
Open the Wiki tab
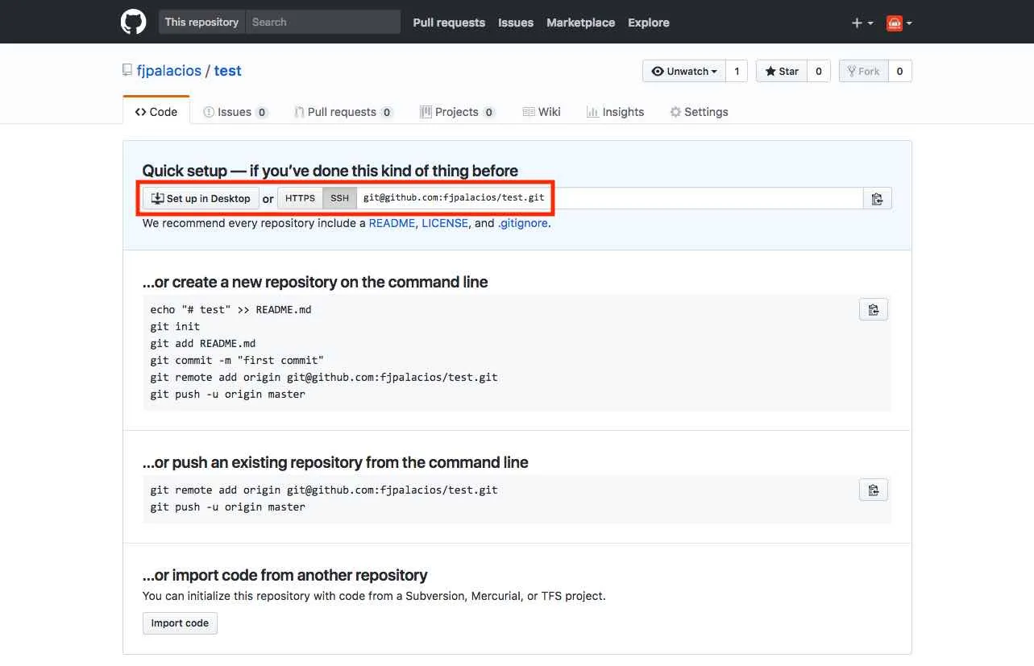pyautogui.click(x=542, y=112)
